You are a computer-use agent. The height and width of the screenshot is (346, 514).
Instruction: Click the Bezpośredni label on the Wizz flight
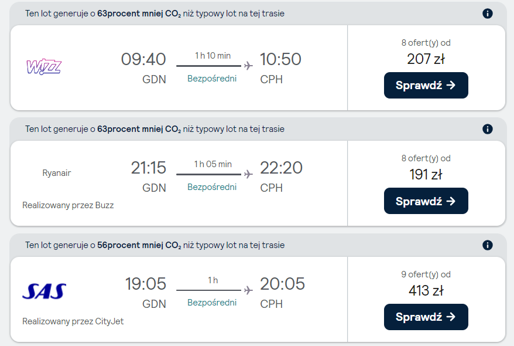(x=212, y=79)
